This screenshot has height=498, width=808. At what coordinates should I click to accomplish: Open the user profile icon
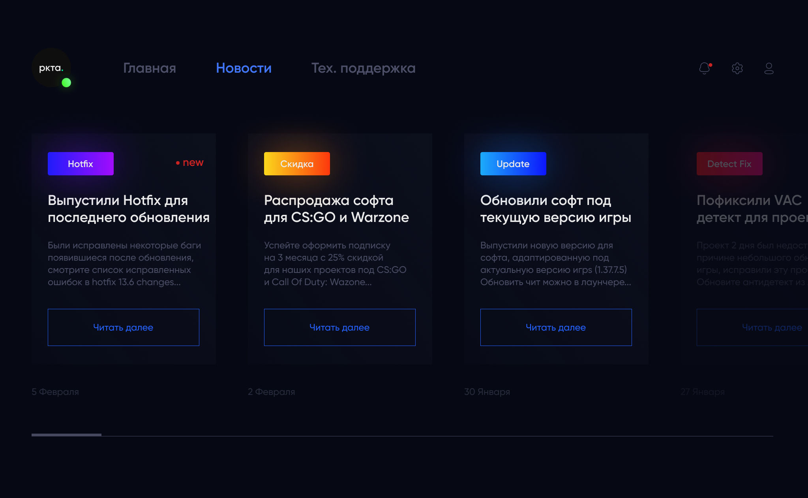(x=769, y=68)
